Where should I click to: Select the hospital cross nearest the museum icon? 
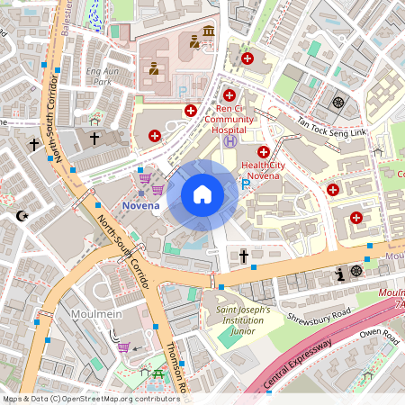[x=247, y=58]
